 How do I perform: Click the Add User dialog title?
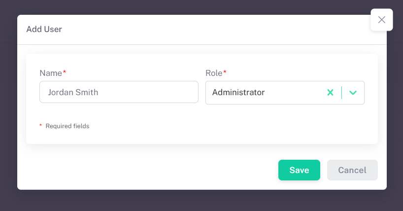[44, 29]
